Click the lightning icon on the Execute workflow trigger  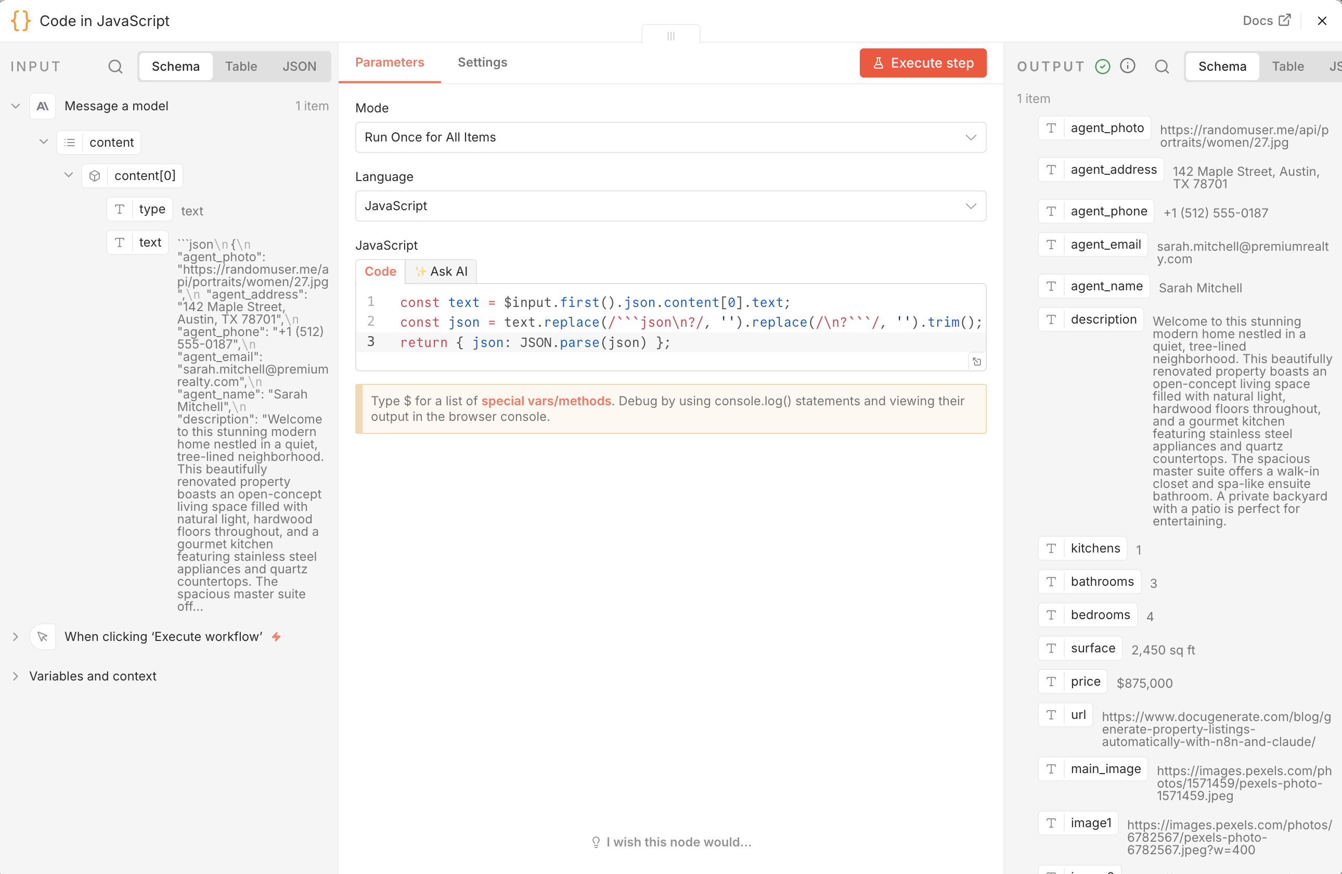(x=276, y=636)
